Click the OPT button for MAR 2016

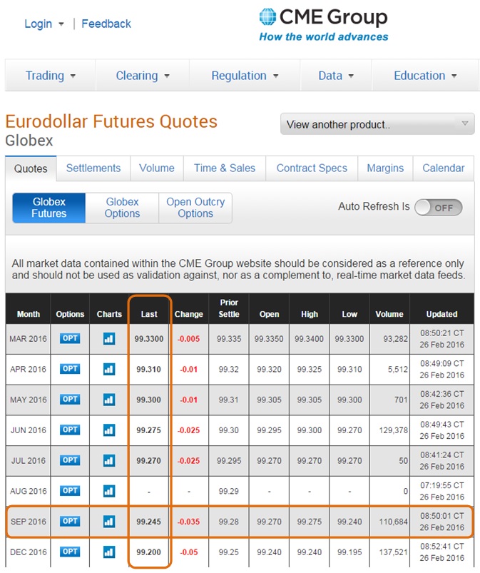[70, 338]
